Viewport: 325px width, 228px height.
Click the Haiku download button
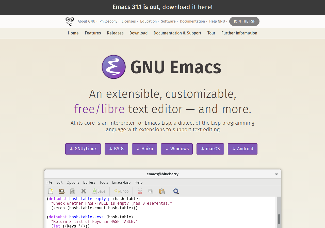pos(144,149)
